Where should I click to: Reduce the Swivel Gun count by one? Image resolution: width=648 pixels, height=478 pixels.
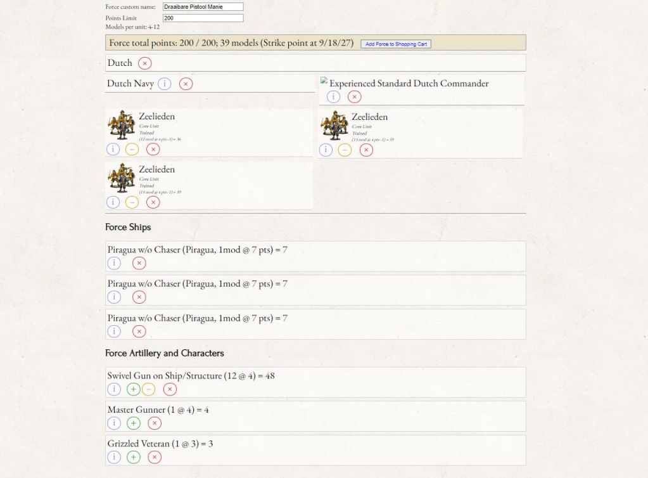click(x=148, y=389)
